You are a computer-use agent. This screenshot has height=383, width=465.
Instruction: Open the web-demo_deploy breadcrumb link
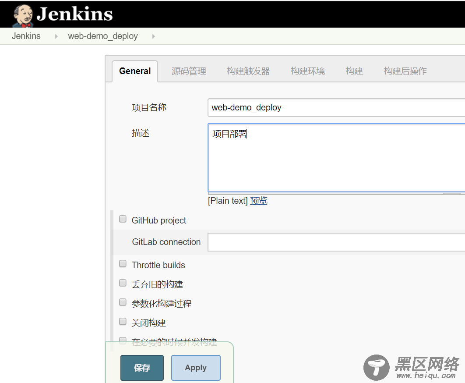103,36
